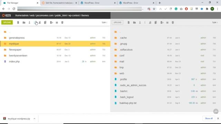Viewport: 221px width, 124px height.
Task: Open the Chrome profile avatar
Action: 212,9
